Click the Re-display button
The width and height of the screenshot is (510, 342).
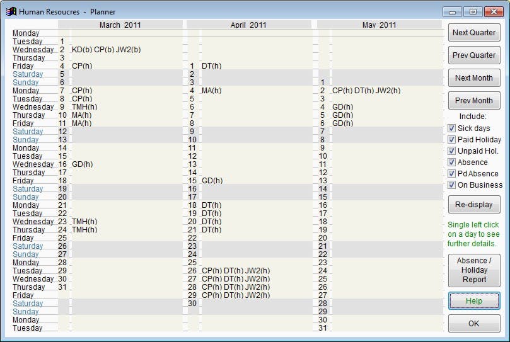coord(474,205)
